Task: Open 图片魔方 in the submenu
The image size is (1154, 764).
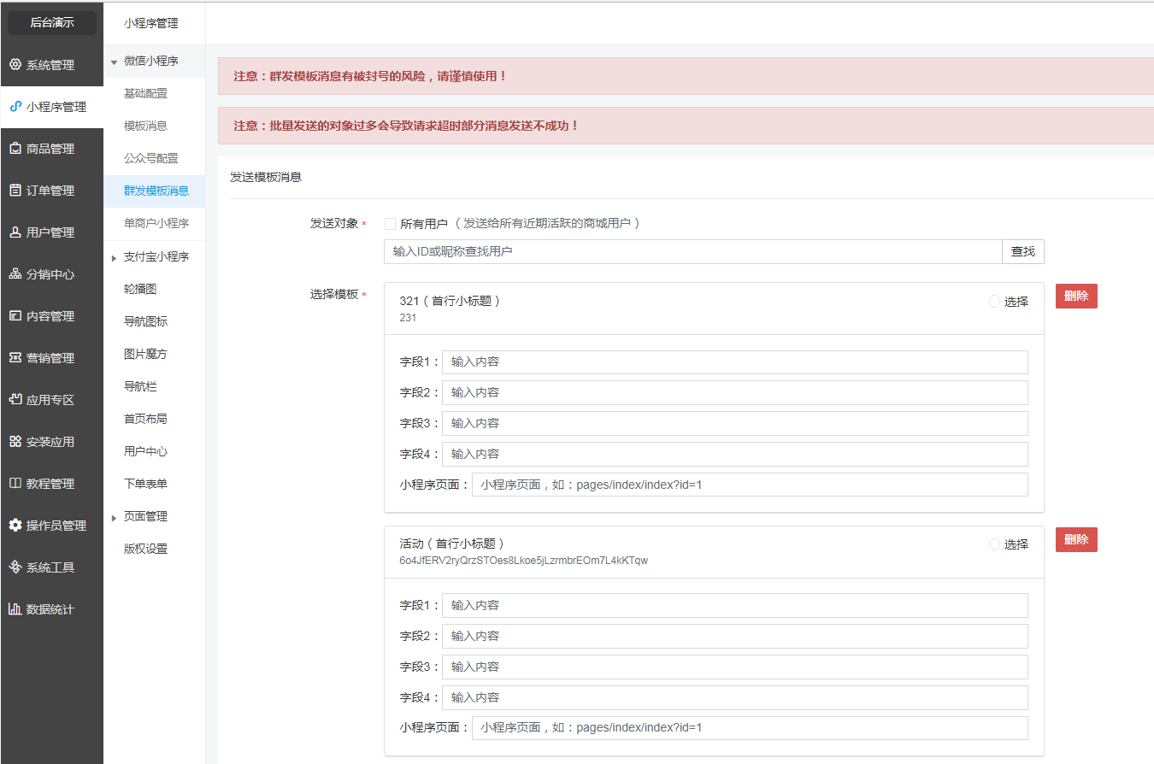Action: pos(146,354)
